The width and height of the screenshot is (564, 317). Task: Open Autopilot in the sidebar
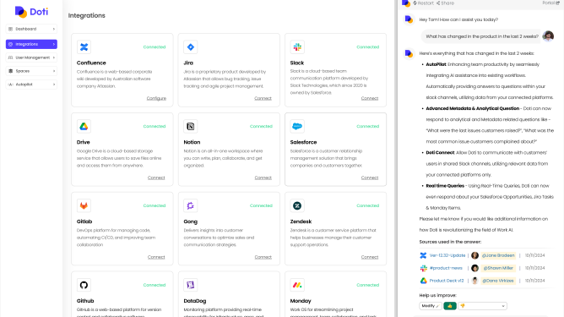click(31, 85)
